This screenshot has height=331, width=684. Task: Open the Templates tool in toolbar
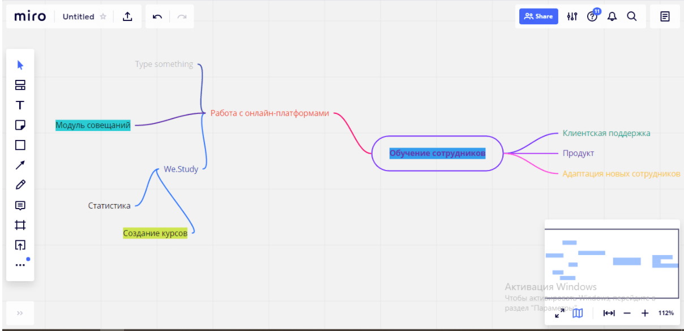(20, 85)
